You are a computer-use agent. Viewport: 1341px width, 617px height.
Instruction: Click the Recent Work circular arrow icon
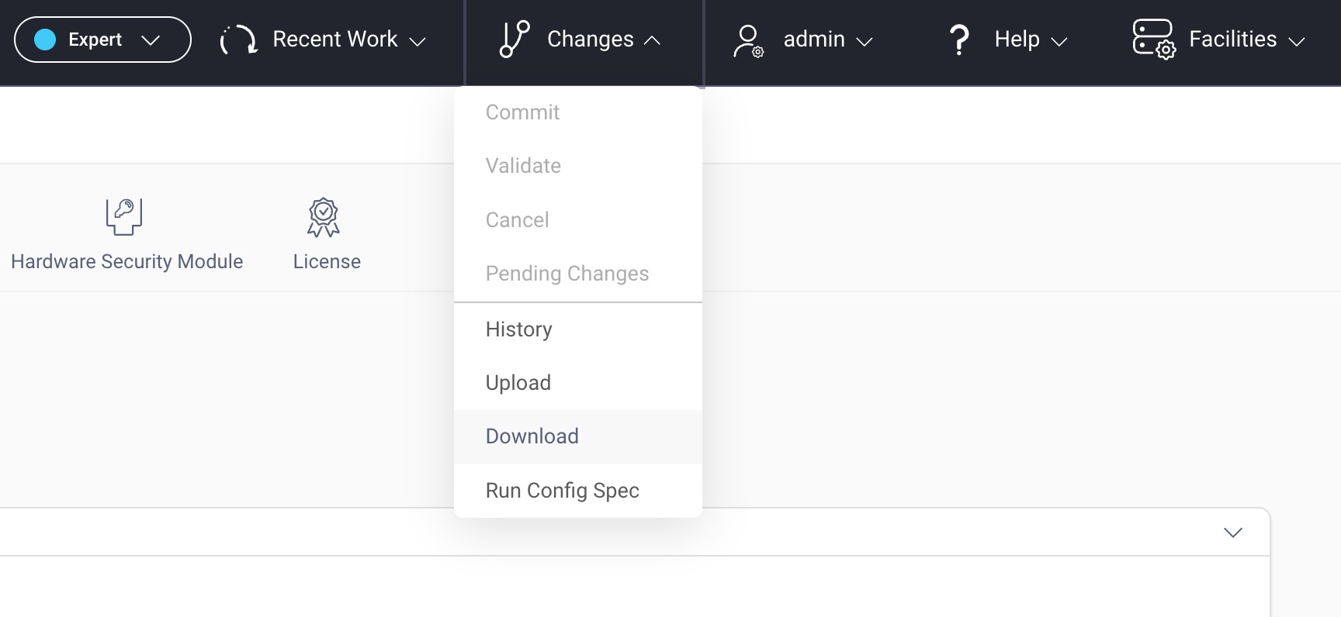click(x=238, y=40)
